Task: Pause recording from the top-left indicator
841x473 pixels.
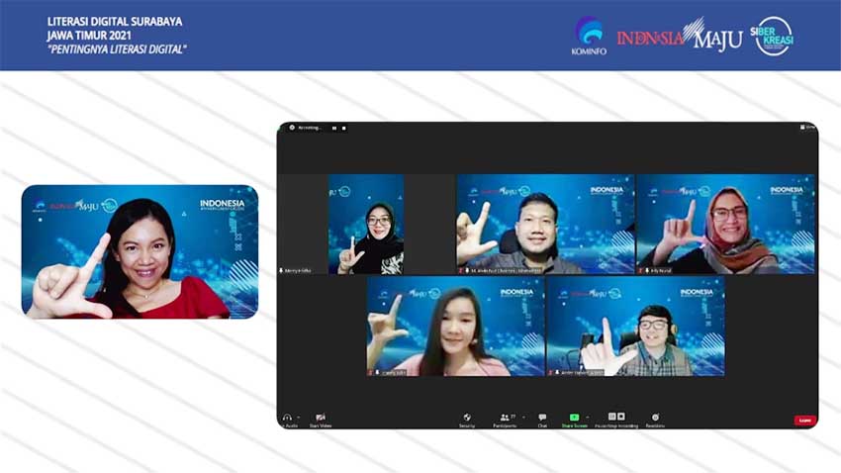Action: (x=334, y=129)
